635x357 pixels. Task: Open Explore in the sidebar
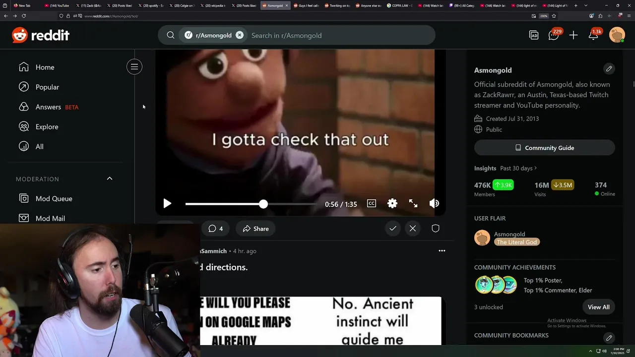click(38, 126)
